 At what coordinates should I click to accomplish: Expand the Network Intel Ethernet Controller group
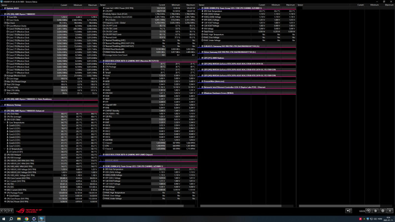199,87
